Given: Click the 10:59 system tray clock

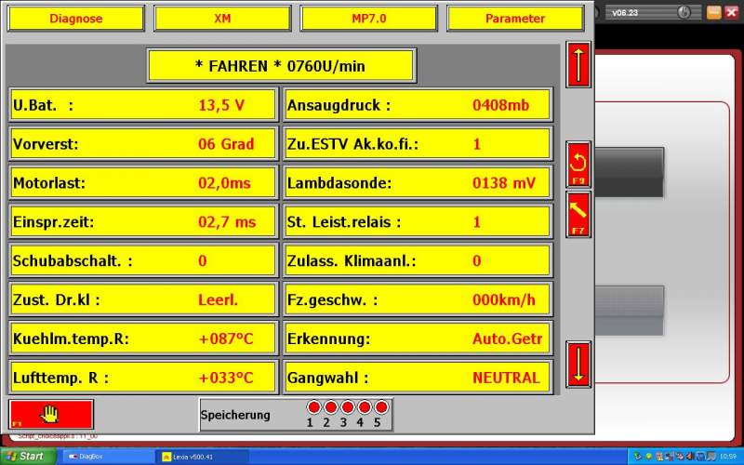Looking at the screenshot, I should tap(728, 457).
